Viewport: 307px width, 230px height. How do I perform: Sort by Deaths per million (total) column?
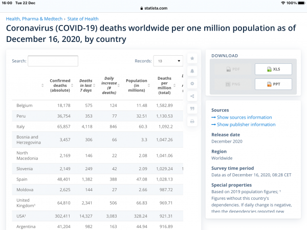click(174, 85)
